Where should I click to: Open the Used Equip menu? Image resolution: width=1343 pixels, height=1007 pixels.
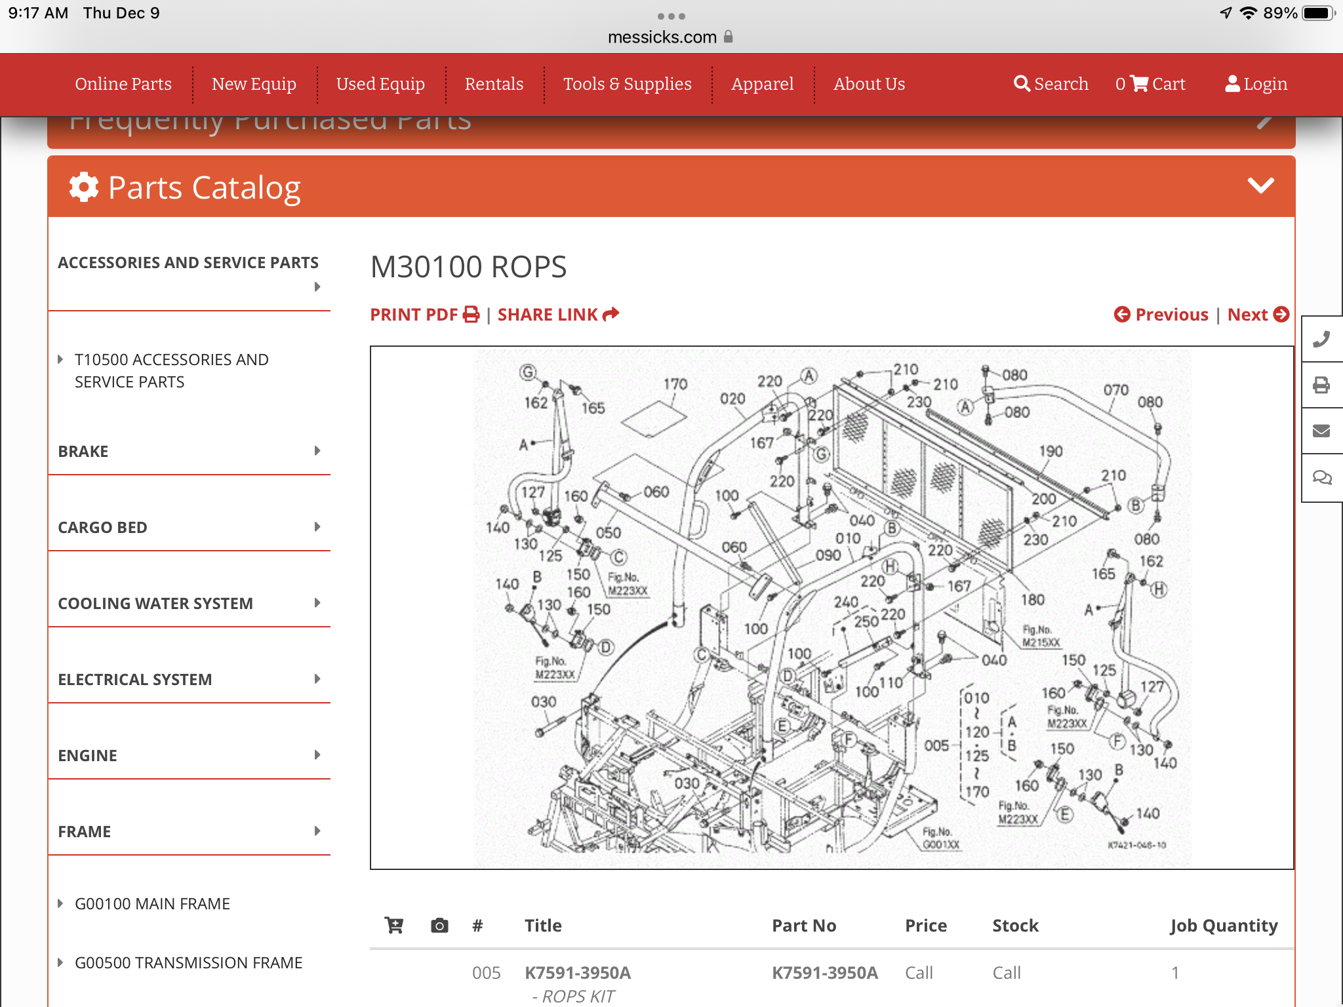tap(380, 84)
